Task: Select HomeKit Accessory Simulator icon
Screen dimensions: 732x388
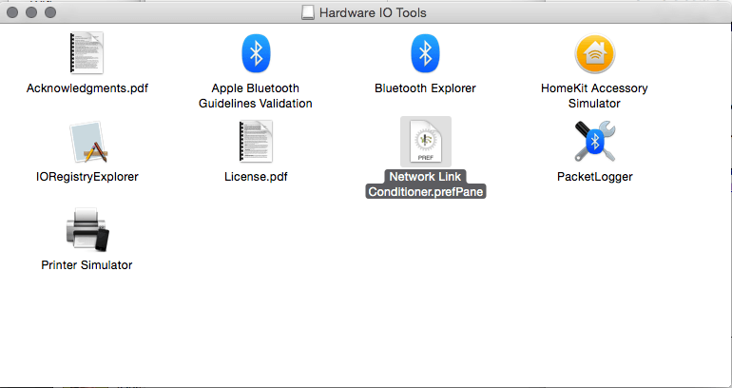Action: pos(595,53)
